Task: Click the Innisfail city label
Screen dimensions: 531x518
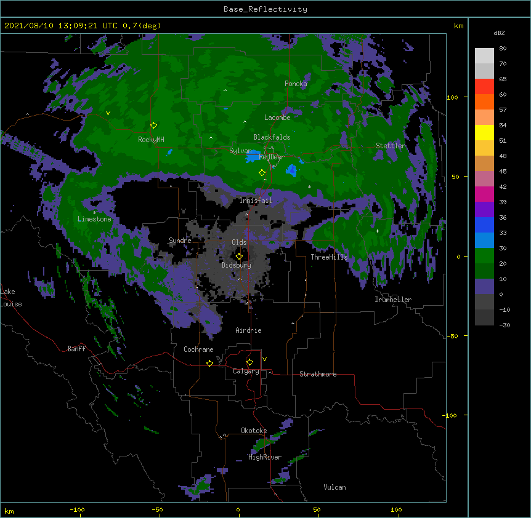Action: 256,201
